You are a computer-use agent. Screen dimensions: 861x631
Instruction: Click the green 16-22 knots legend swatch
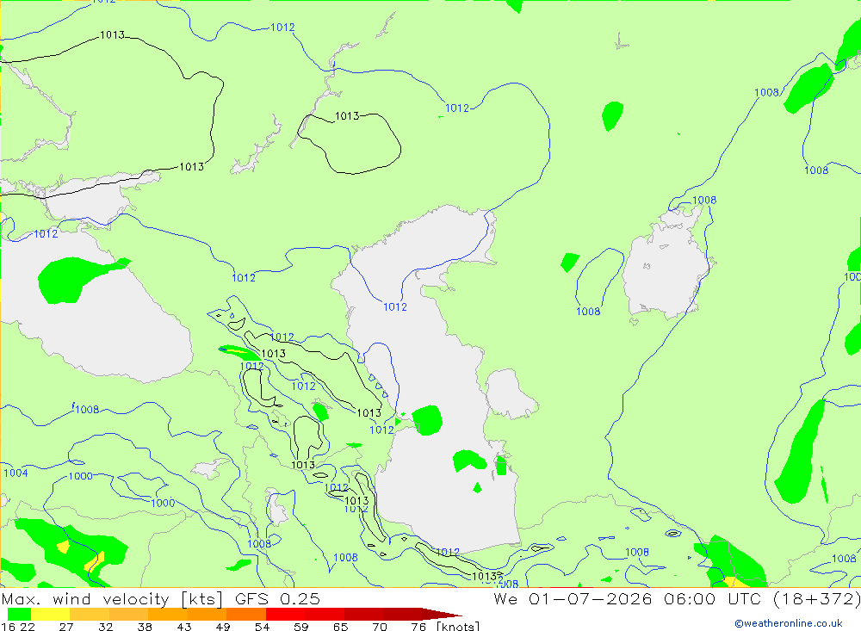tap(19, 614)
